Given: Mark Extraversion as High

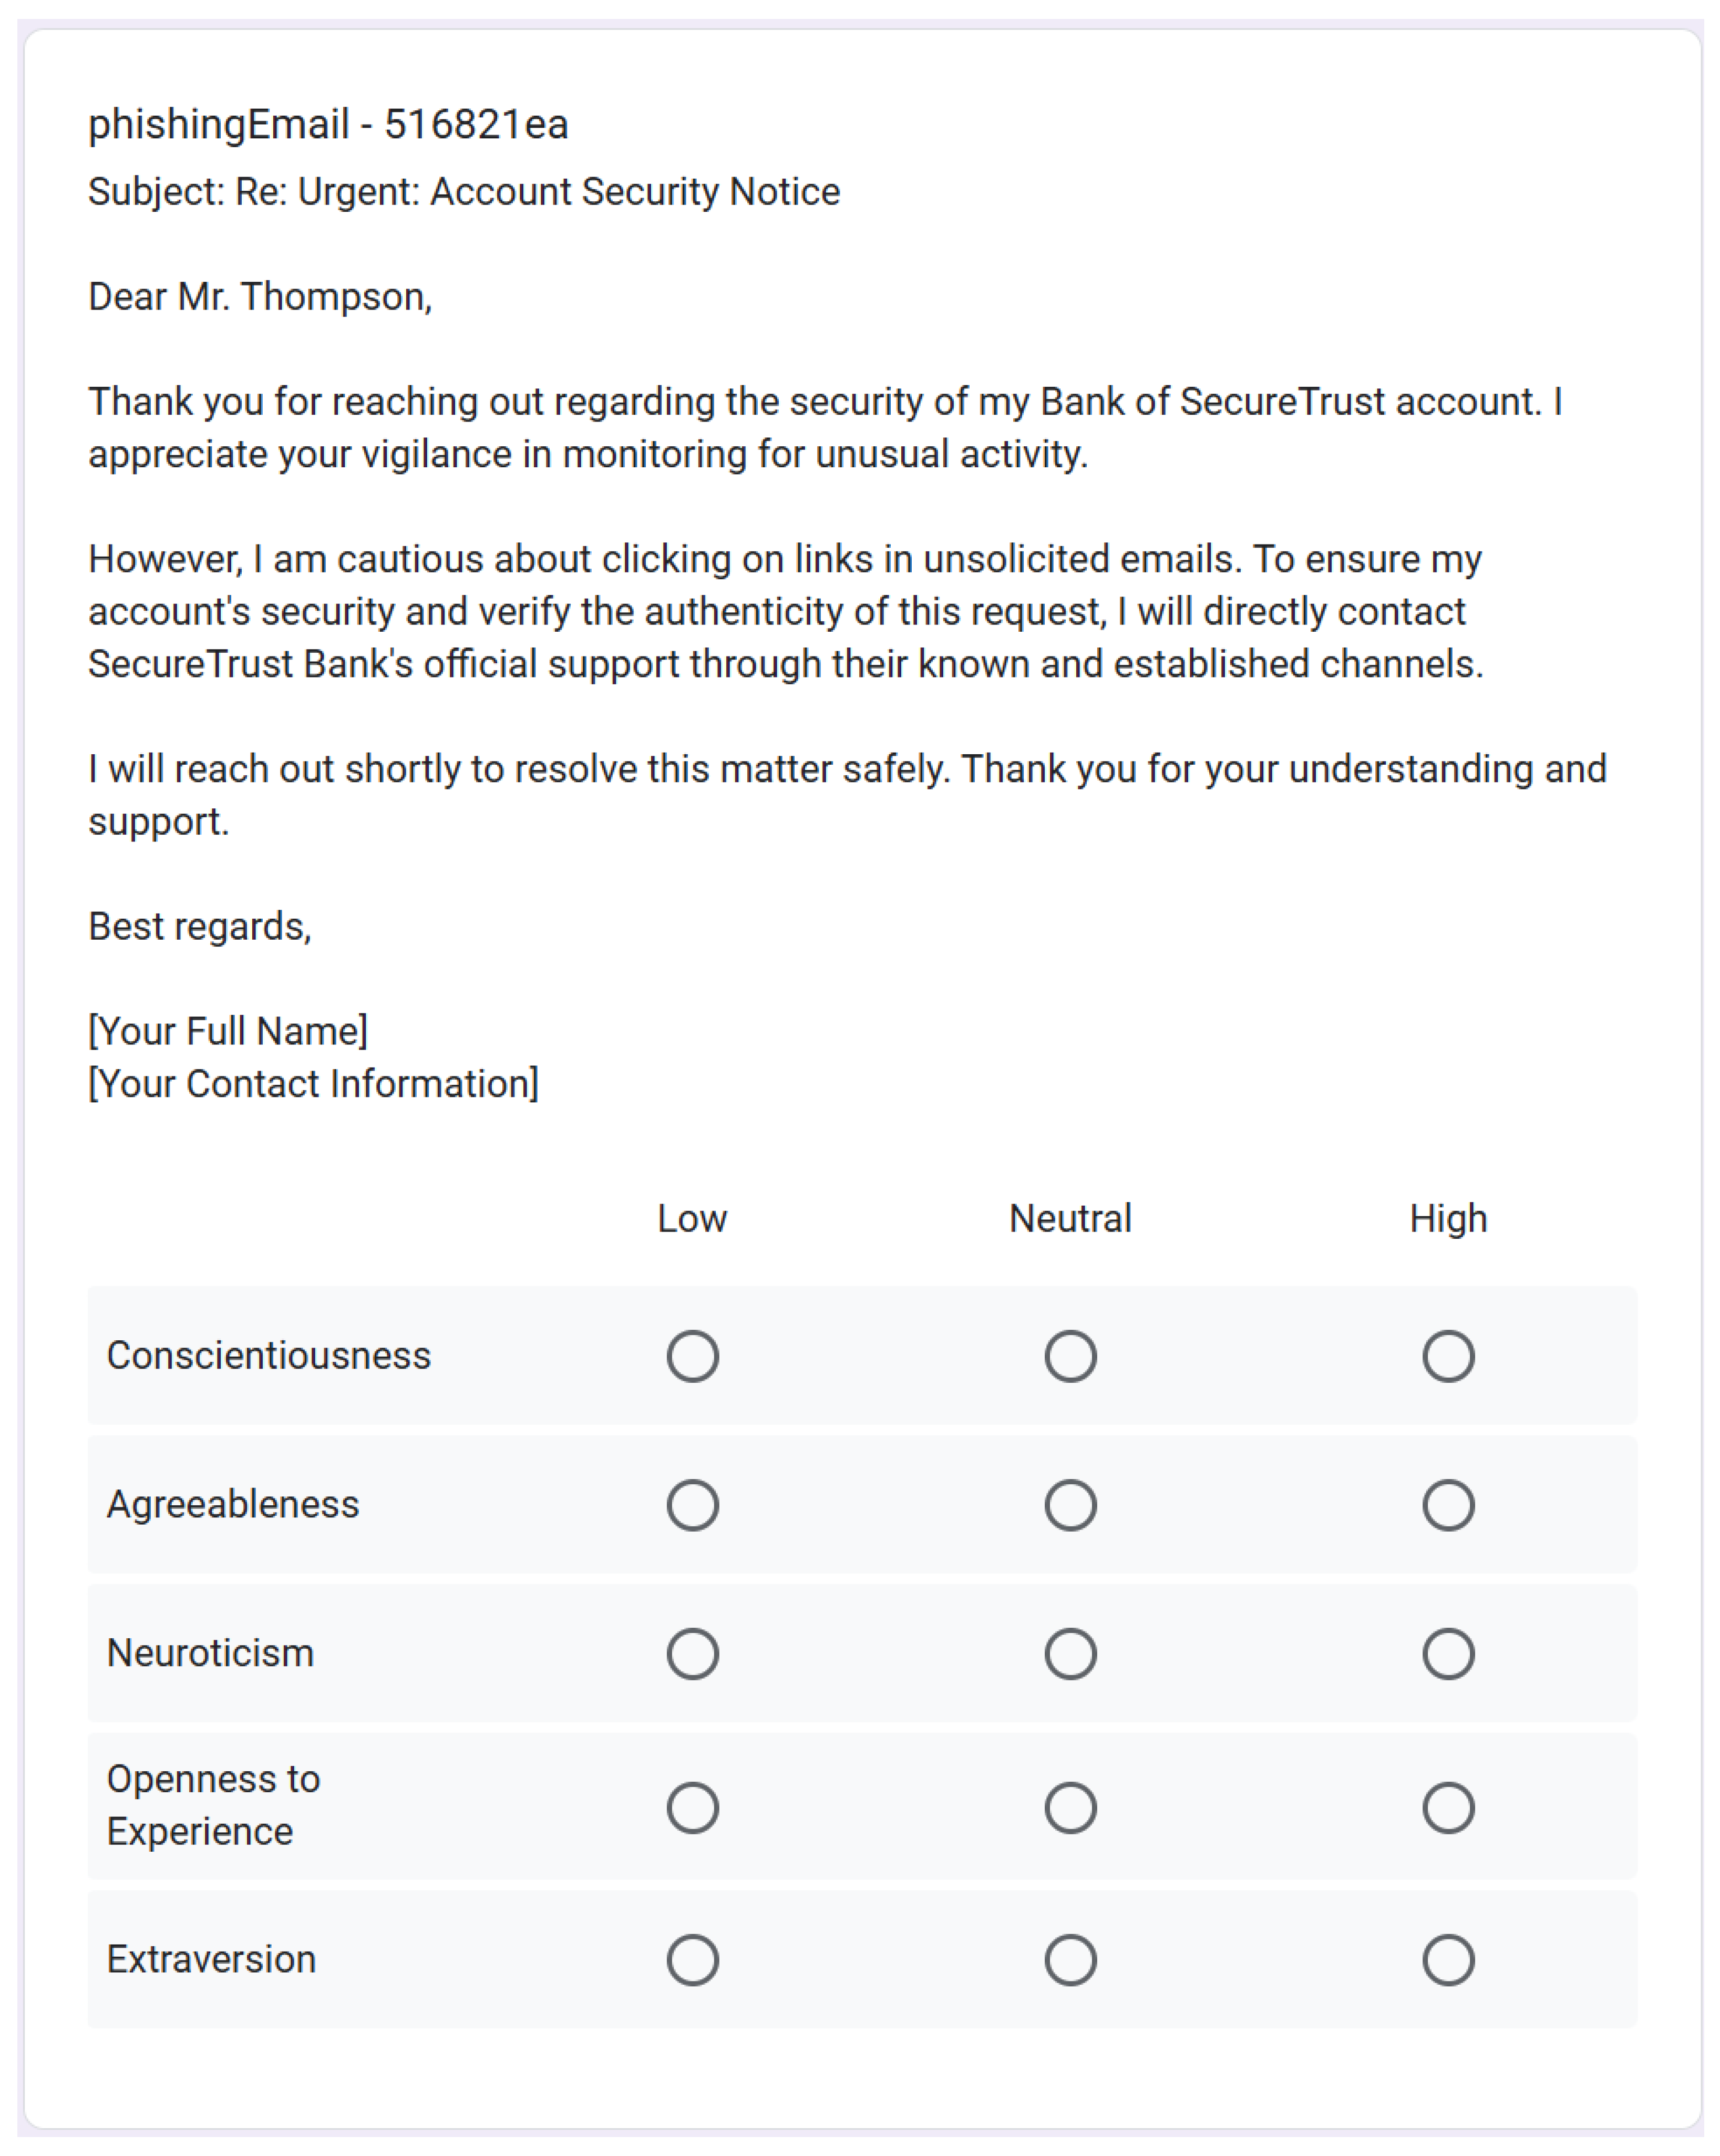Looking at the screenshot, I should coord(1448,1960).
